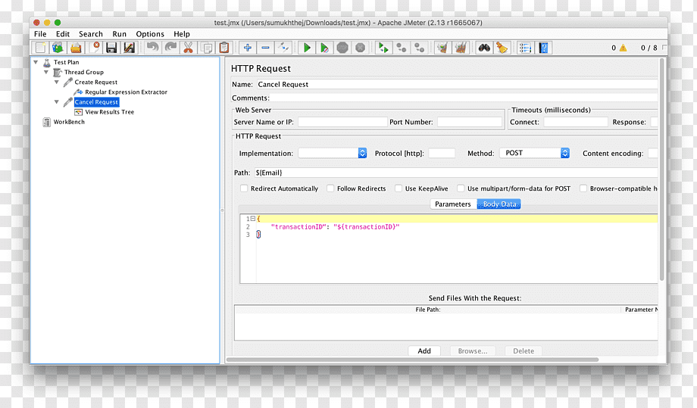Click the Add file button
This screenshot has height=408, width=697.
(424, 350)
